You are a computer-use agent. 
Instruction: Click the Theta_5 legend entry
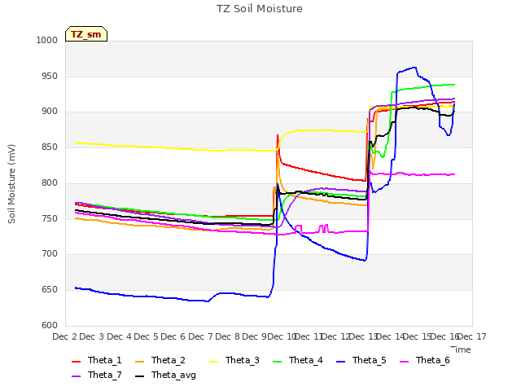click(x=361, y=360)
